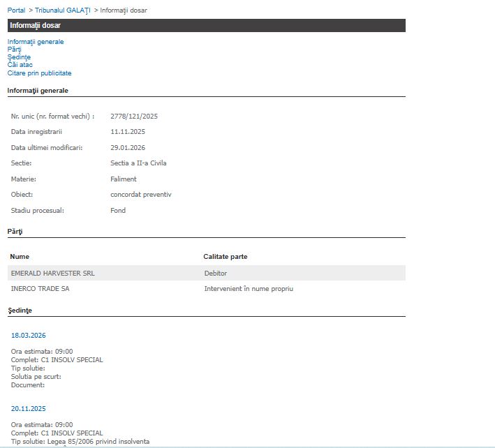Click the Citare prin publicitate link
This screenshot has width=495, height=448.
(x=39, y=73)
